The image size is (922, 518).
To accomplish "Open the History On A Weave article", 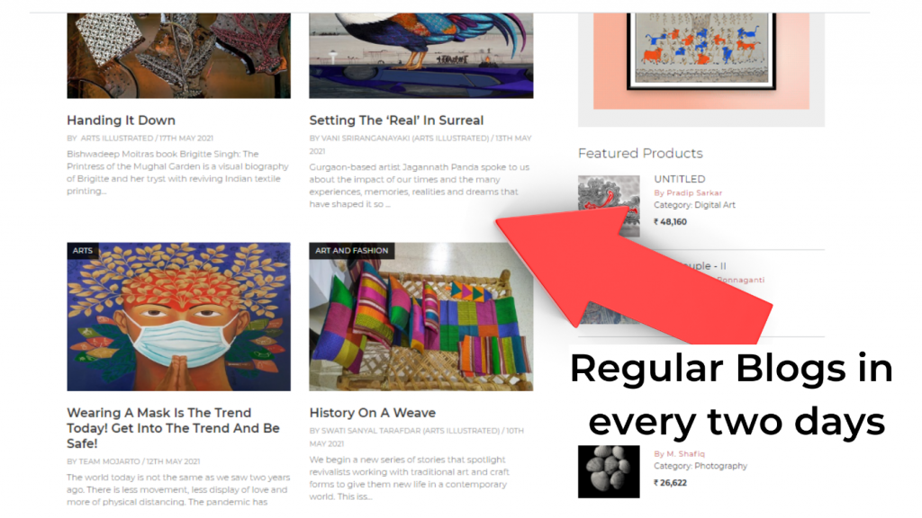I will point(372,413).
